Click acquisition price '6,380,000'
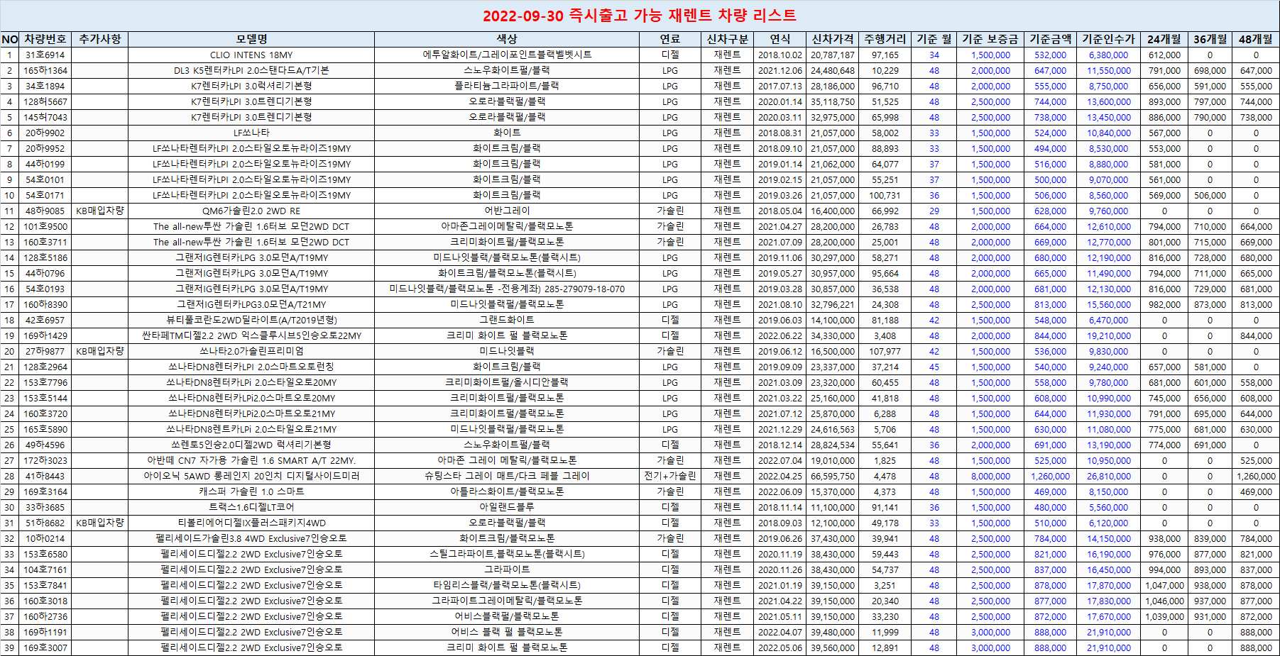The height and width of the screenshot is (656, 1280). point(1108,55)
